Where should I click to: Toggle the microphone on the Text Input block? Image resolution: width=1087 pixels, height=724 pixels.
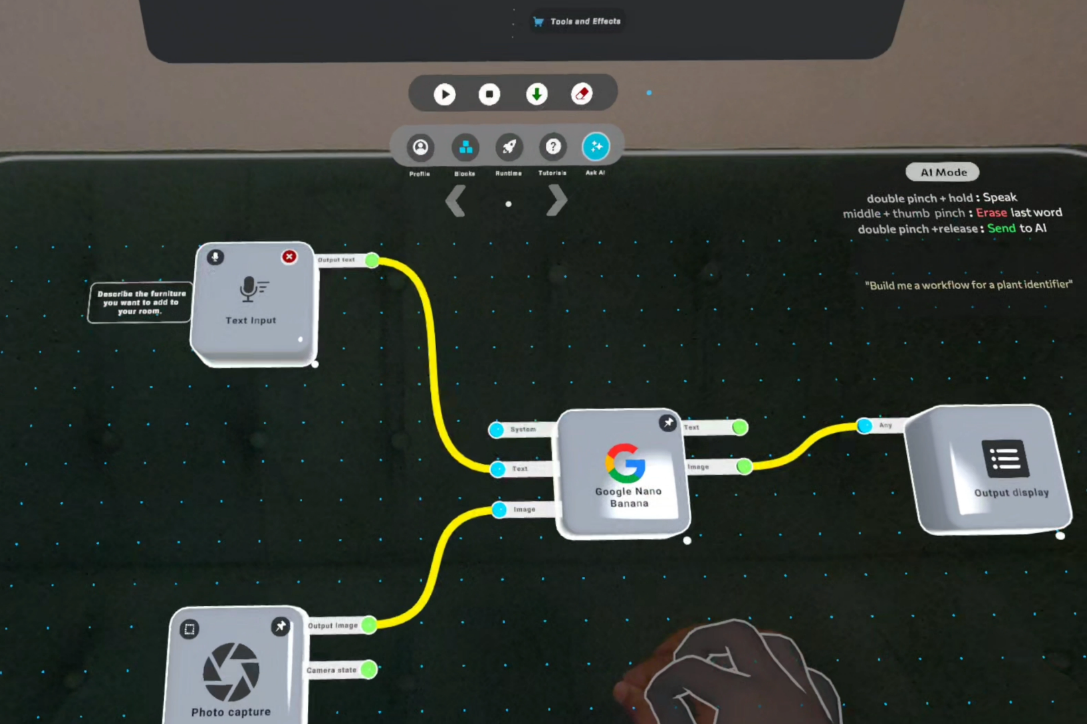(x=216, y=257)
